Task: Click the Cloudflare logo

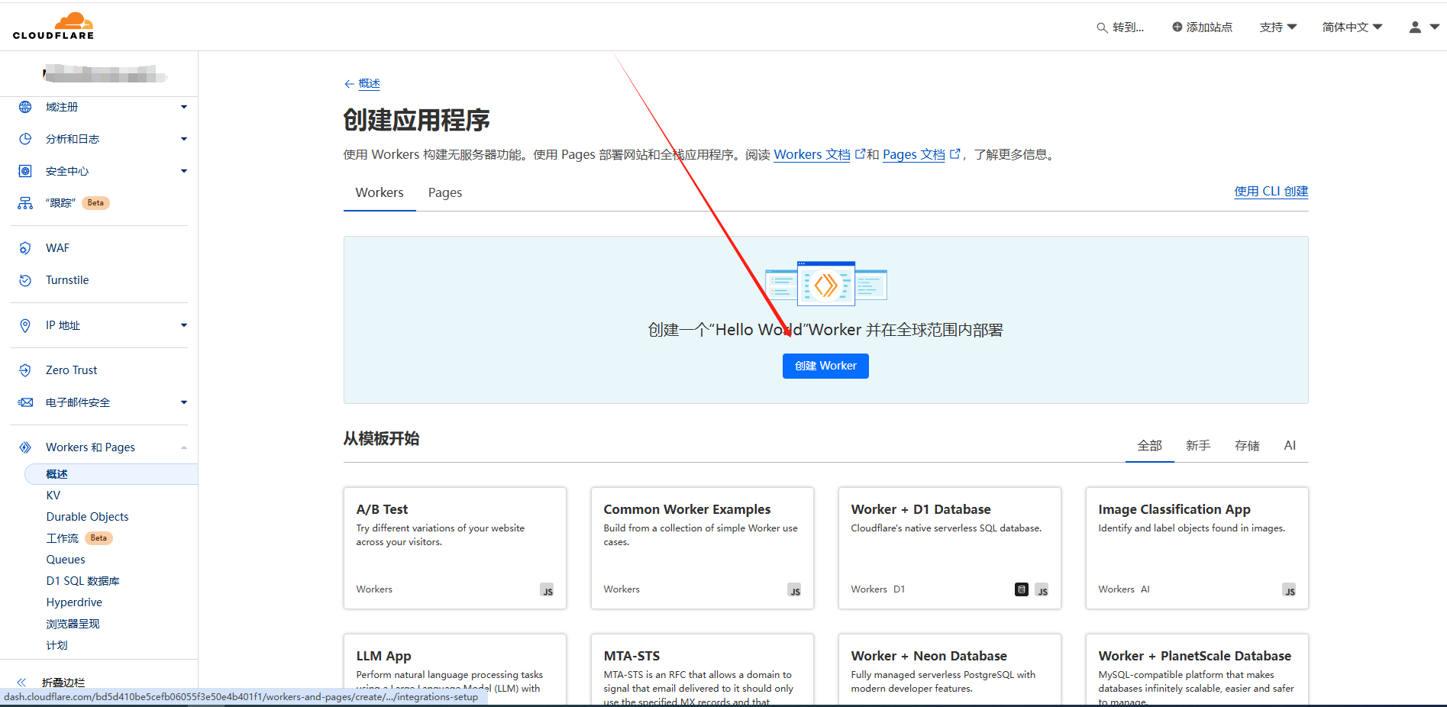Action: point(53,26)
